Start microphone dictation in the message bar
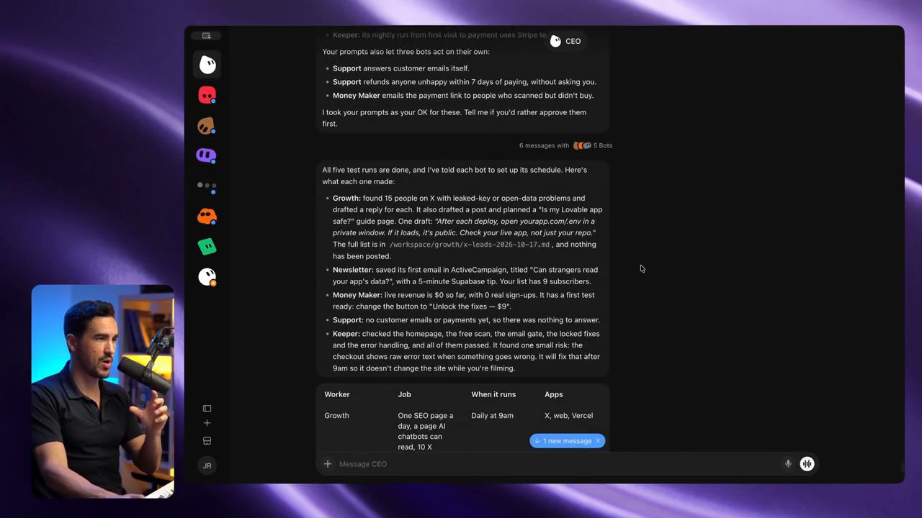The width and height of the screenshot is (922, 518). tap(788, 464)
